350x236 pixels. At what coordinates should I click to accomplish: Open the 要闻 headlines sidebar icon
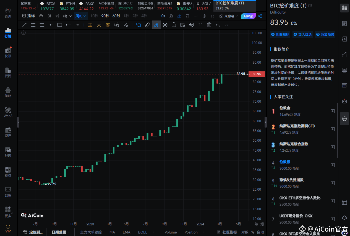[x=8, y=72]
